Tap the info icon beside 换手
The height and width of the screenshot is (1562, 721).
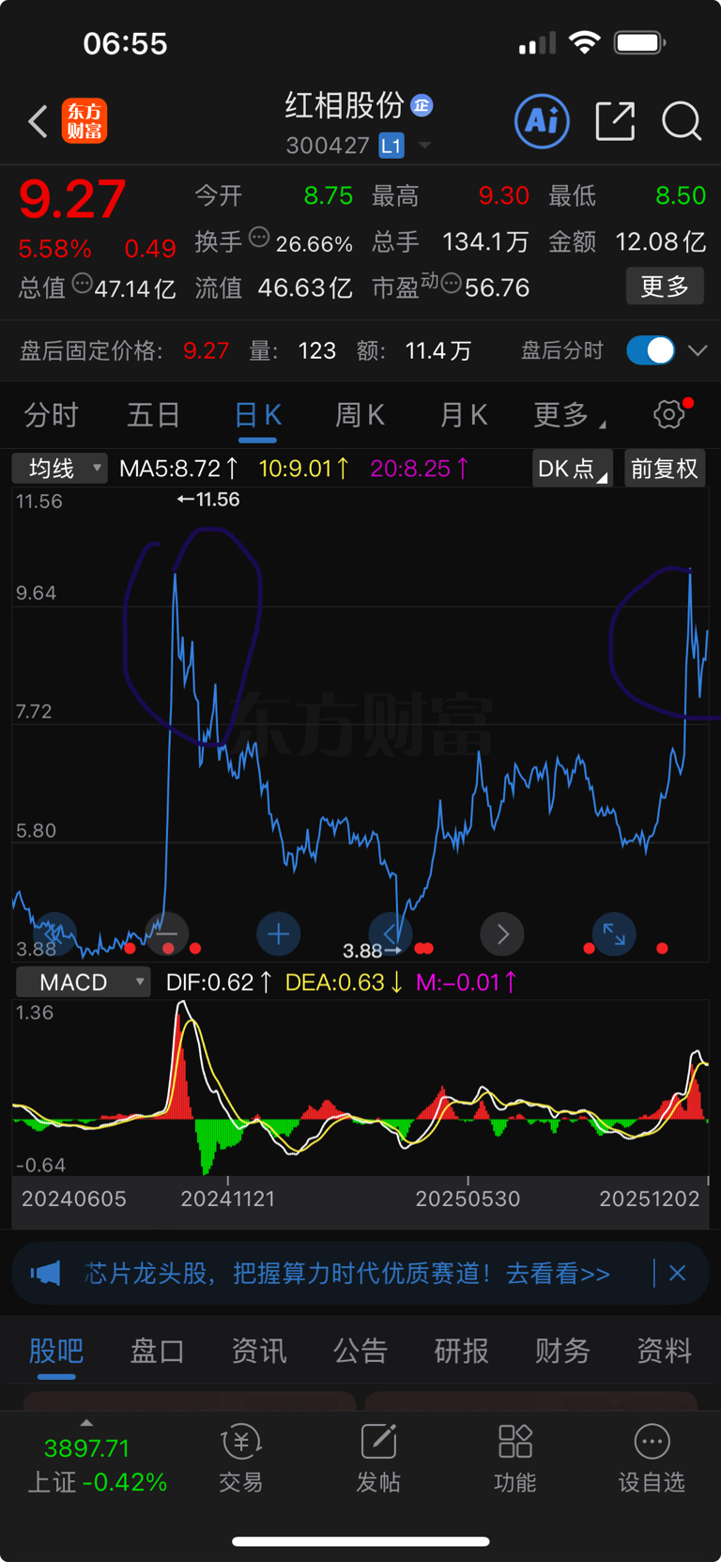(x=259, y=237)
